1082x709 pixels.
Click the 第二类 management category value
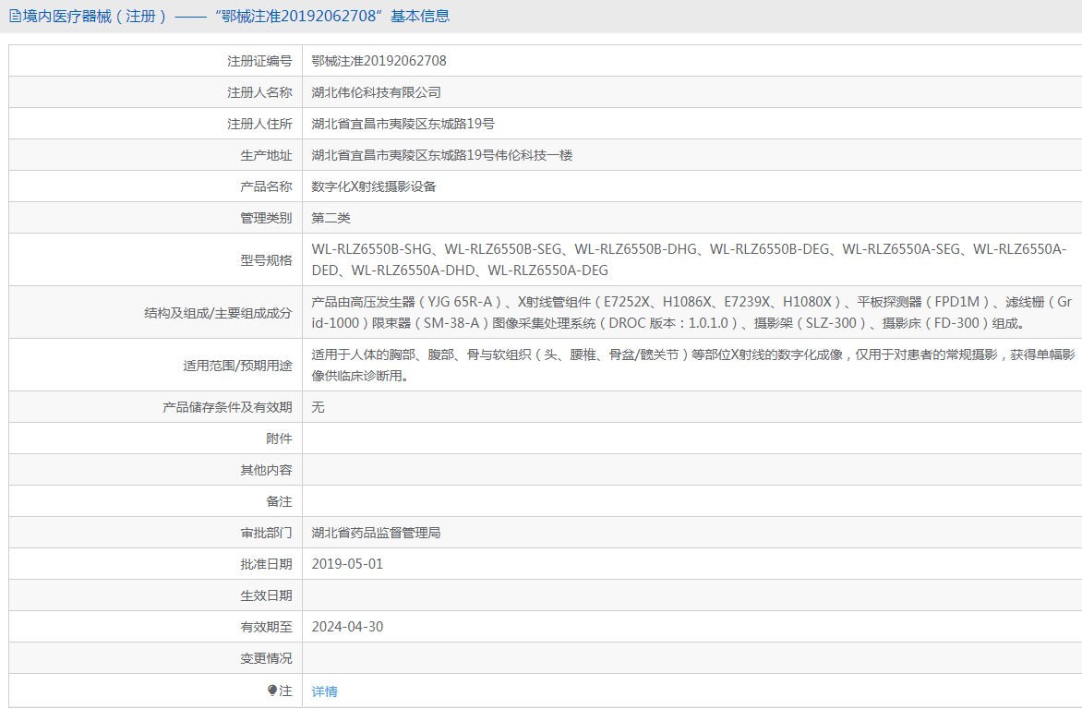tap(331, 218)
